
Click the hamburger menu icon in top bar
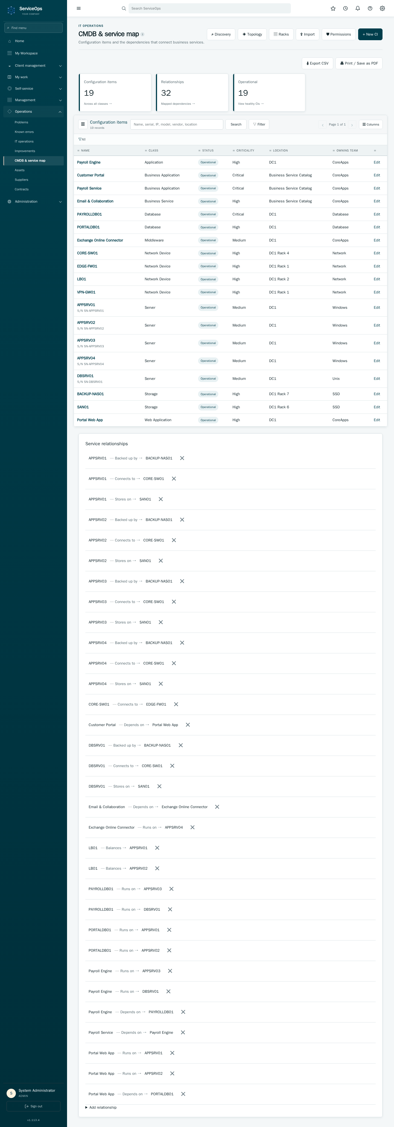point(78,8)
